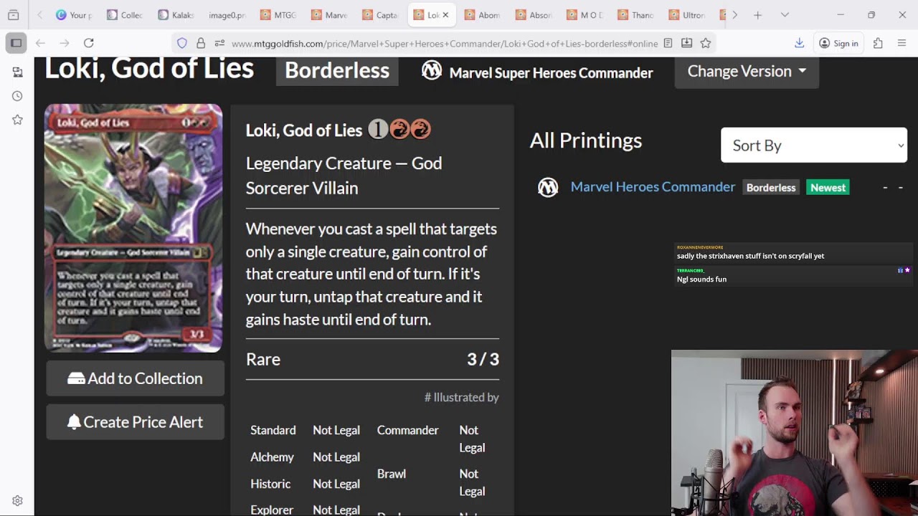Click the streamer webcam overlay
Viewport: 918px width, 516px height.
794,433
